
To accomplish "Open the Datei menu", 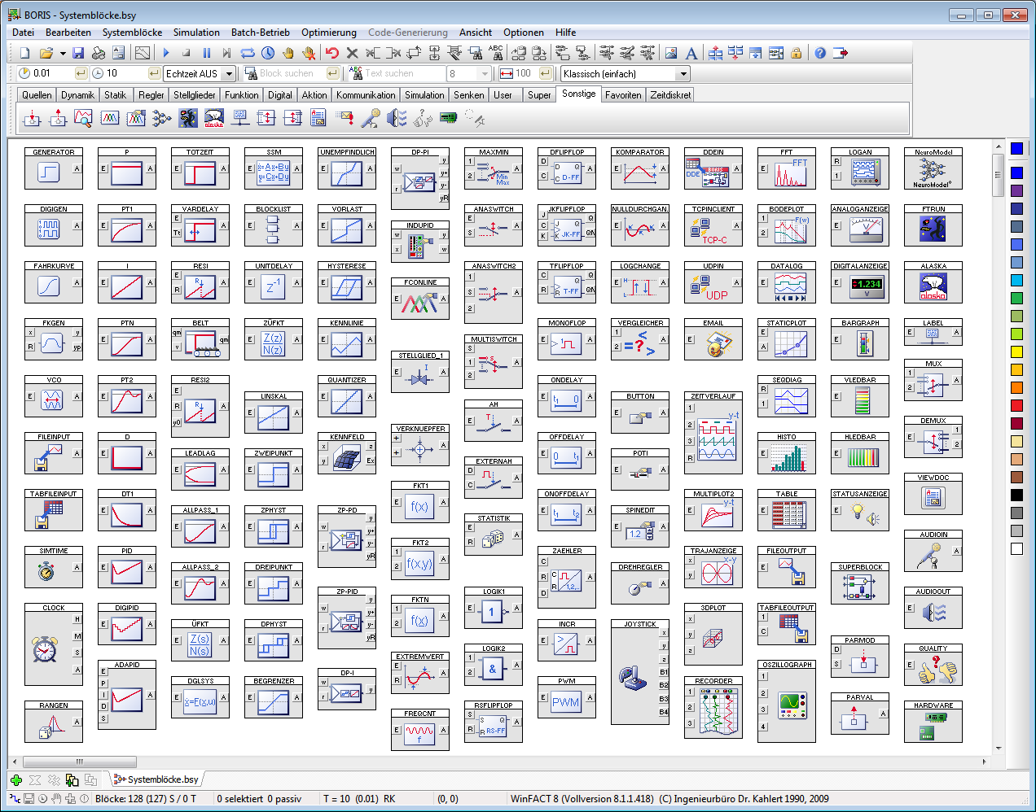I will [24, 33].
